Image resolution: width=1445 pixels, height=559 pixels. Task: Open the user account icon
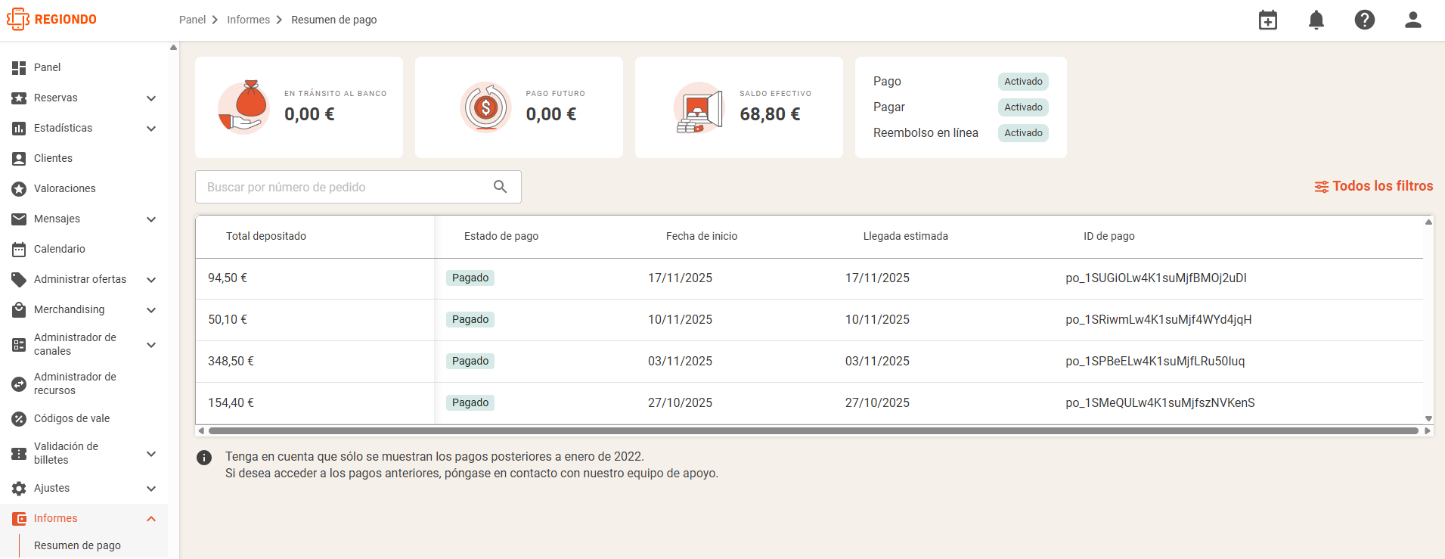coord(1413,20)
